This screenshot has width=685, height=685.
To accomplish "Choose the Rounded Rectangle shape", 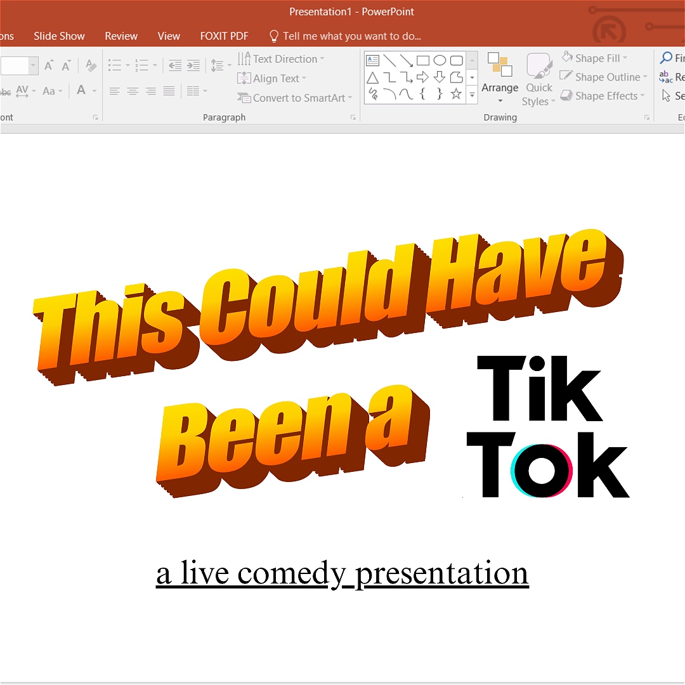I will point(457,60).
